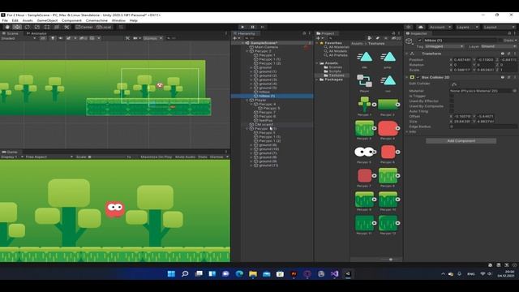The image size is (519, 292).
Task: Switch to the Scene tab
Action: (11, 33)
